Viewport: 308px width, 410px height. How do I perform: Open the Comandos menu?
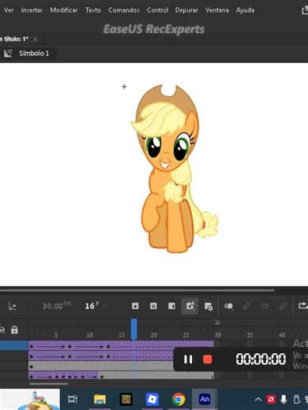point(124,10)
